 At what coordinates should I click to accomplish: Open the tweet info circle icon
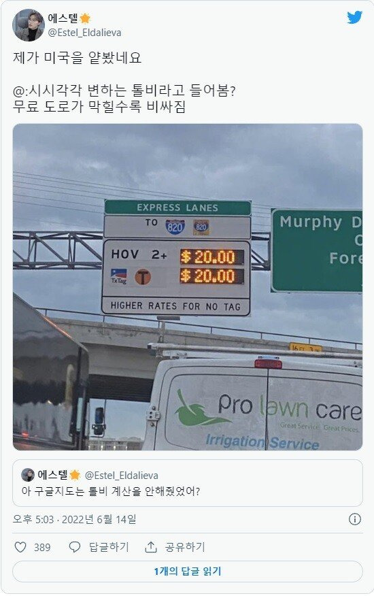[x=354, y=519]
